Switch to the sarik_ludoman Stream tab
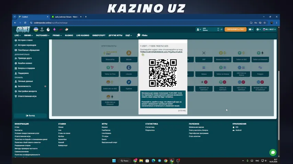The width and height of the screenshot is (293, 164). click(x=67, y=17)
